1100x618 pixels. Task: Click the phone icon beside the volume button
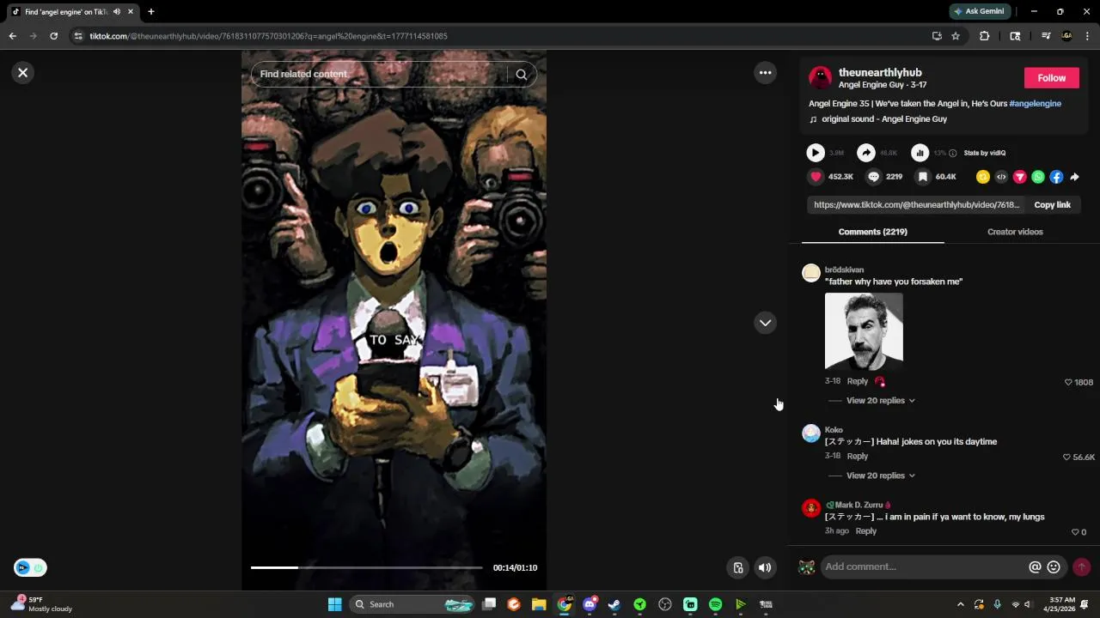[x=737, y=567]
